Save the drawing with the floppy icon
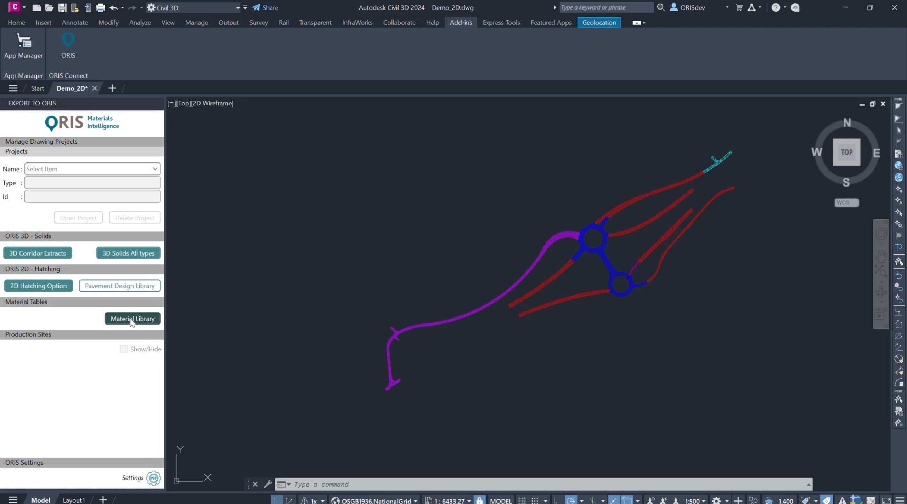The image size is (907, 504). coord(62,7)
